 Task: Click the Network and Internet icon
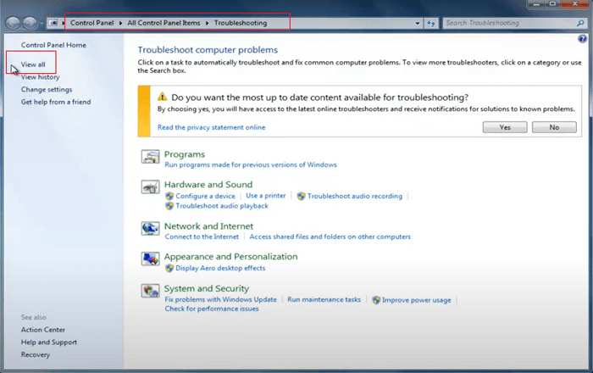tap(150, 230)
